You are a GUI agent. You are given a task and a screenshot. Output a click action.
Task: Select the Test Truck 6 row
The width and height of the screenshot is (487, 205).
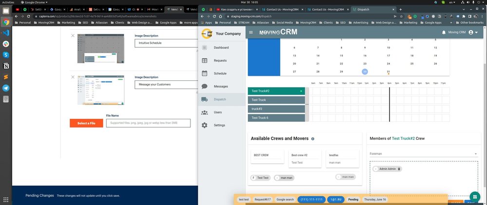[277, 118]
